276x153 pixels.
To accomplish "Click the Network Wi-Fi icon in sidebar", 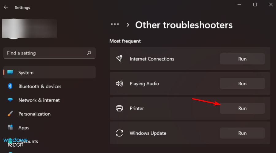I will (10, 100).
